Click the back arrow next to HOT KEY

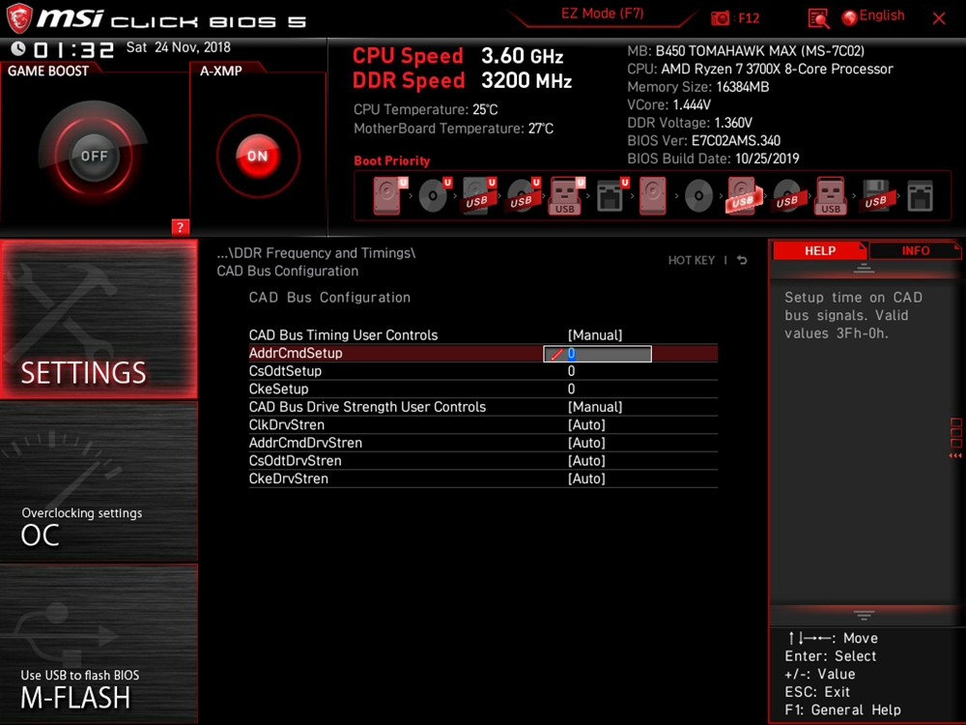[742, 260]
